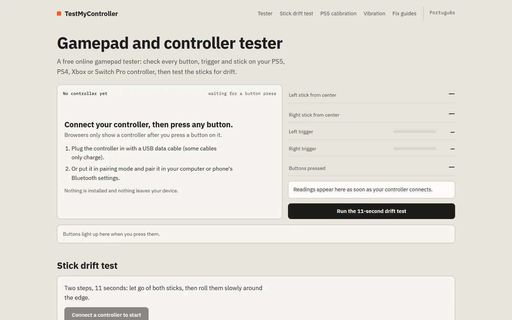Click the Left trigger progress bar
Image resolution: width=512 pixels, height=320 pixels.
415,132
